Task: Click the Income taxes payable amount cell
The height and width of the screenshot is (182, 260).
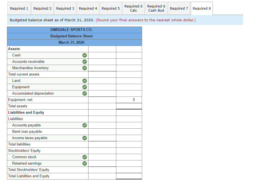Action: tap(102, 138)
